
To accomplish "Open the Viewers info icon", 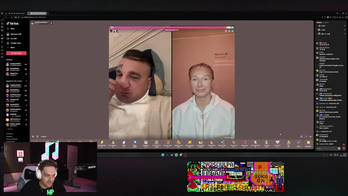I will pyautogui.click(x=328, y=22).
